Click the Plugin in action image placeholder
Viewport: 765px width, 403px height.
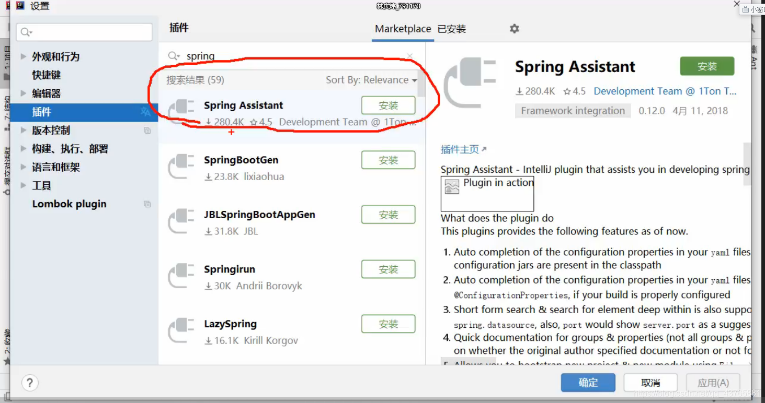[487, 193]
